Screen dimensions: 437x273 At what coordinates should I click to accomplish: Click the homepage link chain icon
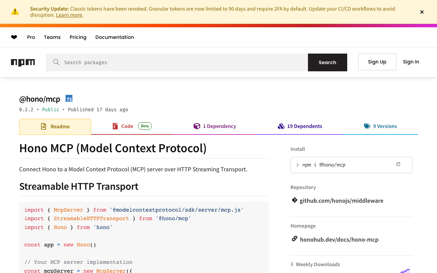pos(294,239)
